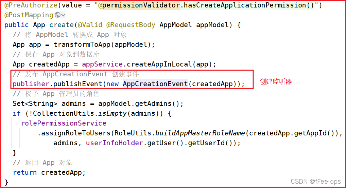The image size is (346, 188).
Task: Click AppCreationEvent in the comment line
Action: pyautogui.click(x=75, y=74)
